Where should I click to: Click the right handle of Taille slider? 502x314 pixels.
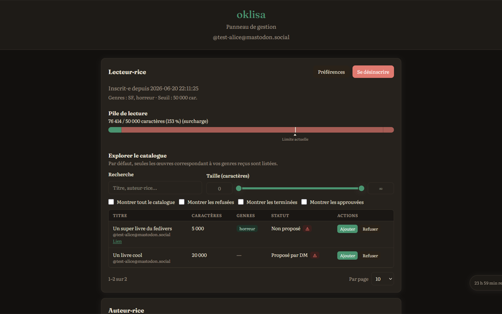pos(361,188)
